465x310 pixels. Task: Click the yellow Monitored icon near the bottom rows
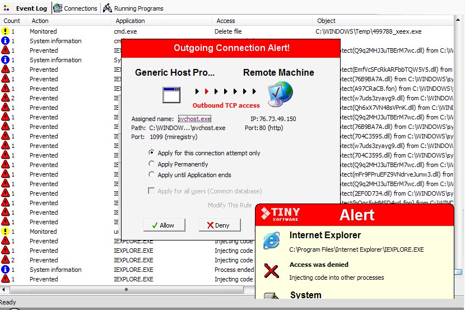6,231
